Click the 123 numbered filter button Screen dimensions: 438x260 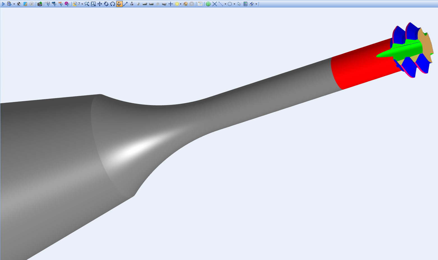(x=48, y=4)
